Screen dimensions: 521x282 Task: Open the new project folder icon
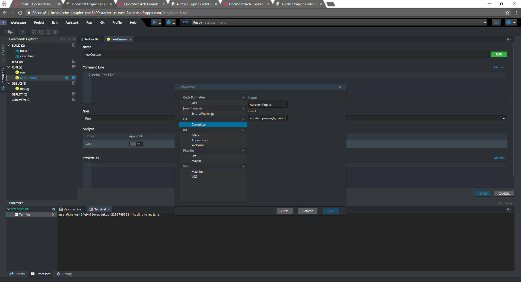click(10, 32)
